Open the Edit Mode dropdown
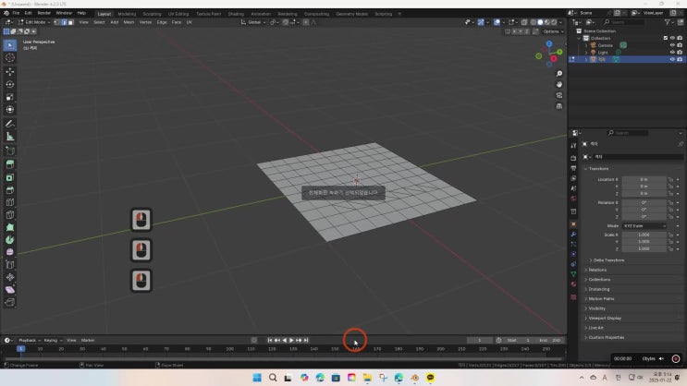The width and height of the screenshot is (687, 386). point(37,21)
